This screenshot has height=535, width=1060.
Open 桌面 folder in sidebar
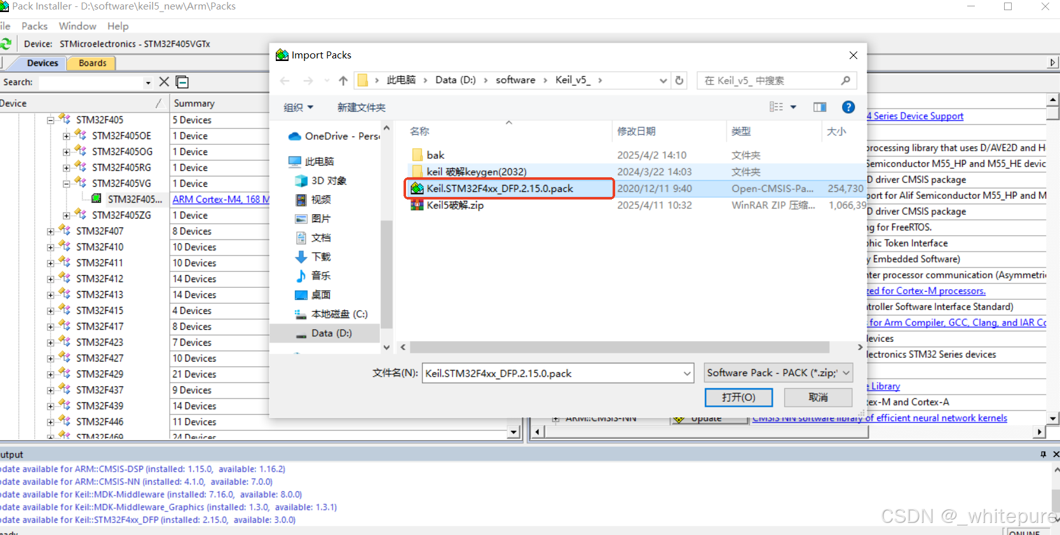pos(313,295)
